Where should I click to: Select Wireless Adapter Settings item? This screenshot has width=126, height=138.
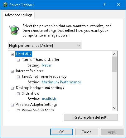(36, 105)
